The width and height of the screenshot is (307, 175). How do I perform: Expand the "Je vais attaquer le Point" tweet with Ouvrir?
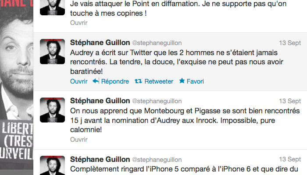click(x=79, y=23)
